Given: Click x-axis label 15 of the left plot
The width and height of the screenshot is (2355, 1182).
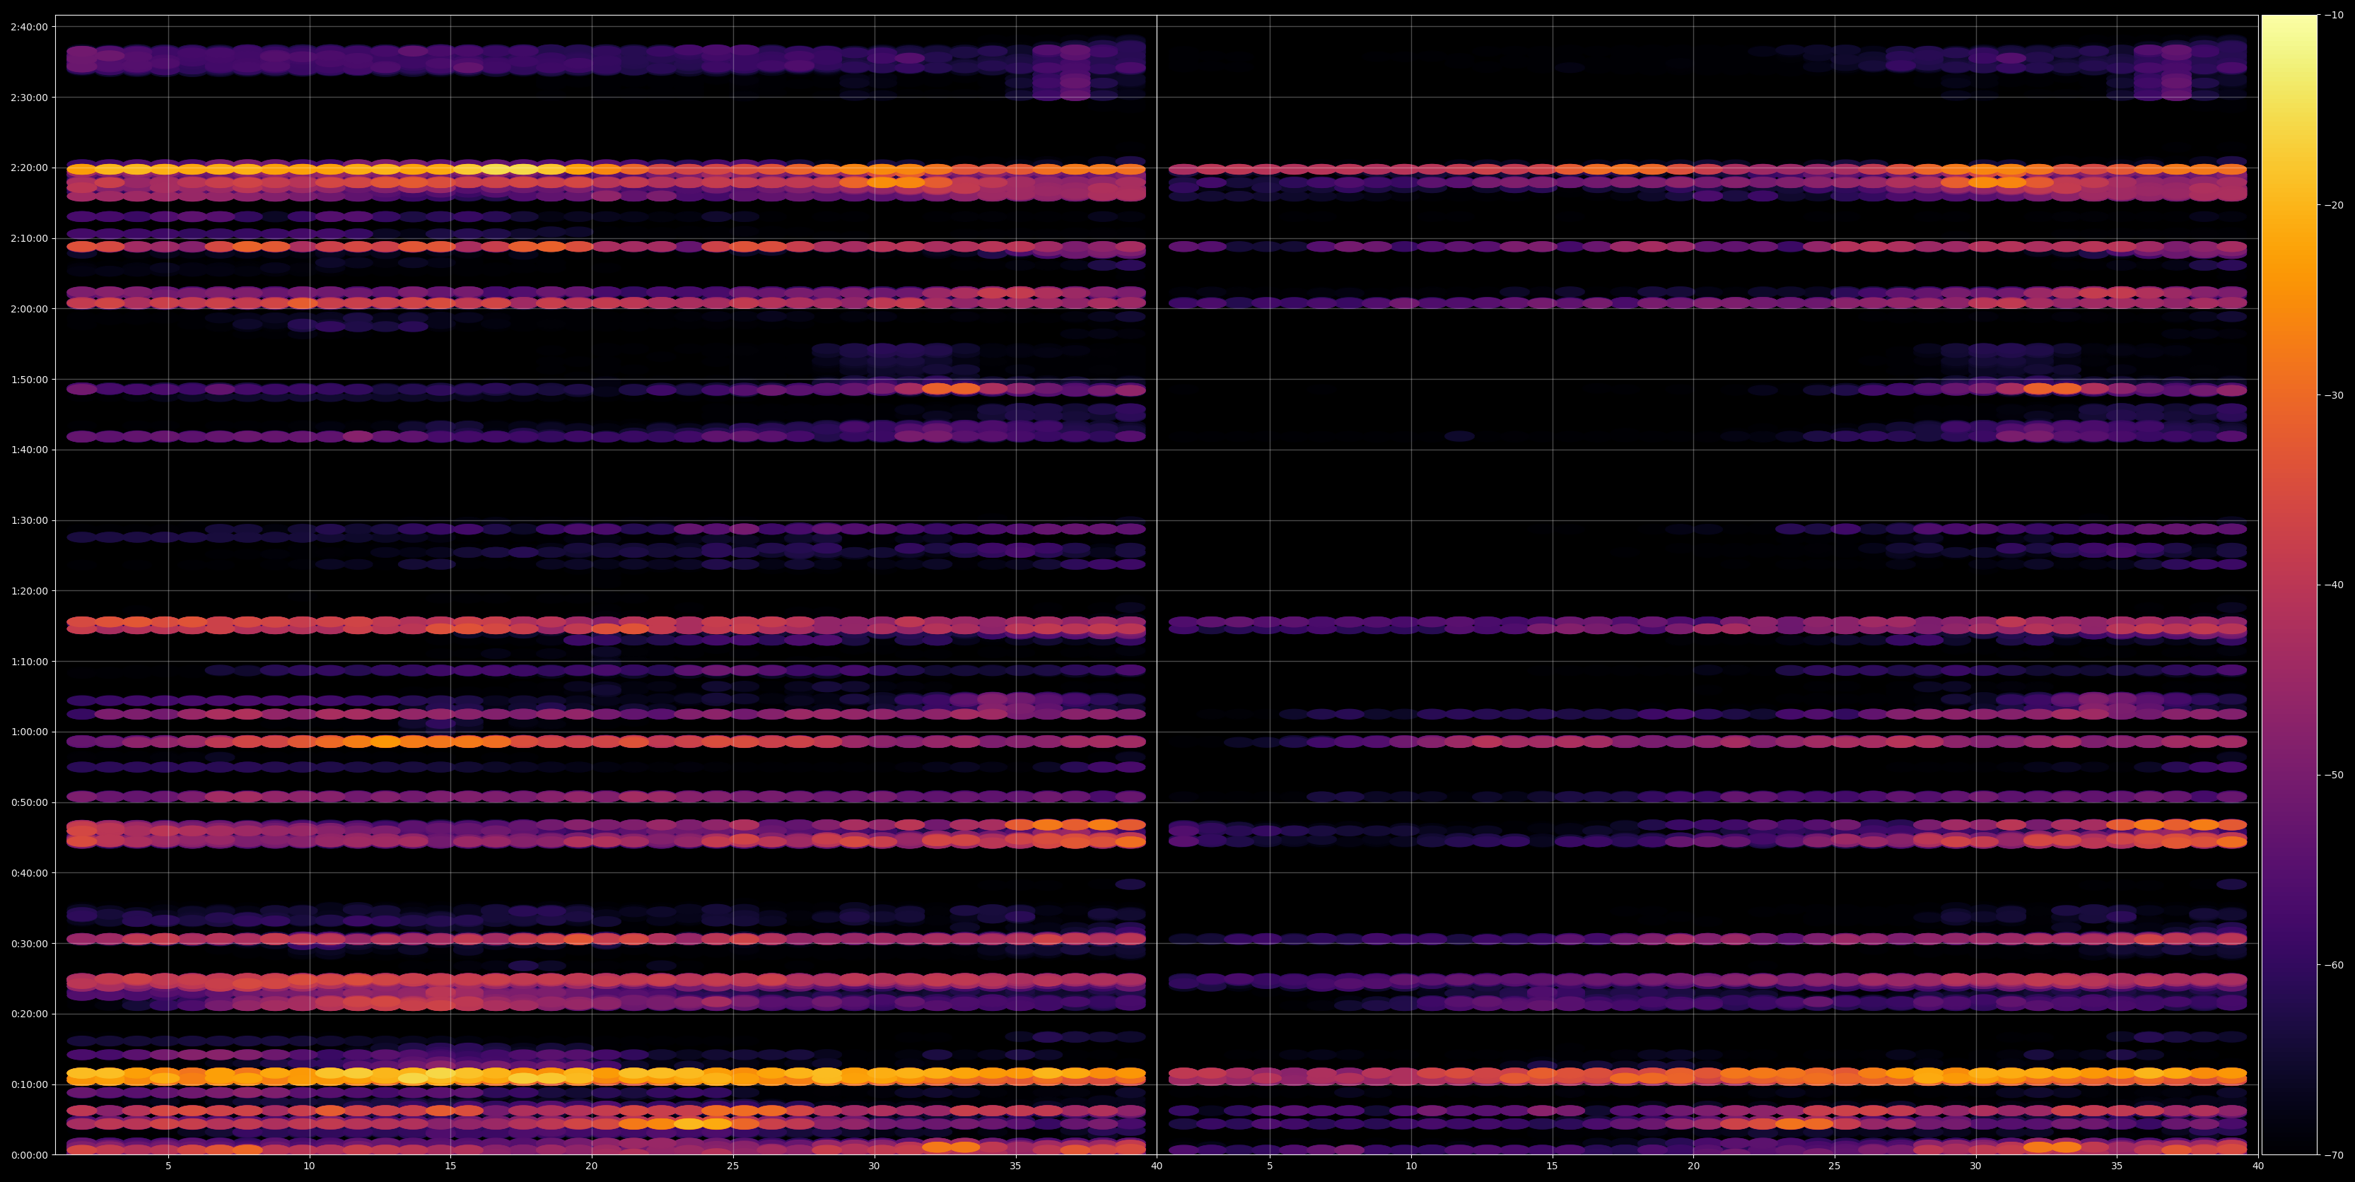Looking at the screenshot, I should [x=450, y=1166].
